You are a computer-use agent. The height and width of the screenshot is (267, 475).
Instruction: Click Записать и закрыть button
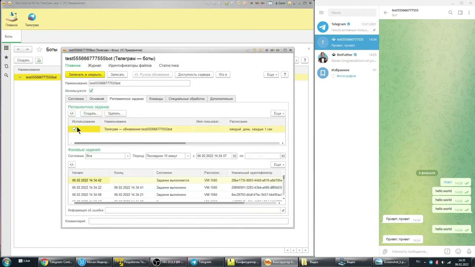click(85, 75)
